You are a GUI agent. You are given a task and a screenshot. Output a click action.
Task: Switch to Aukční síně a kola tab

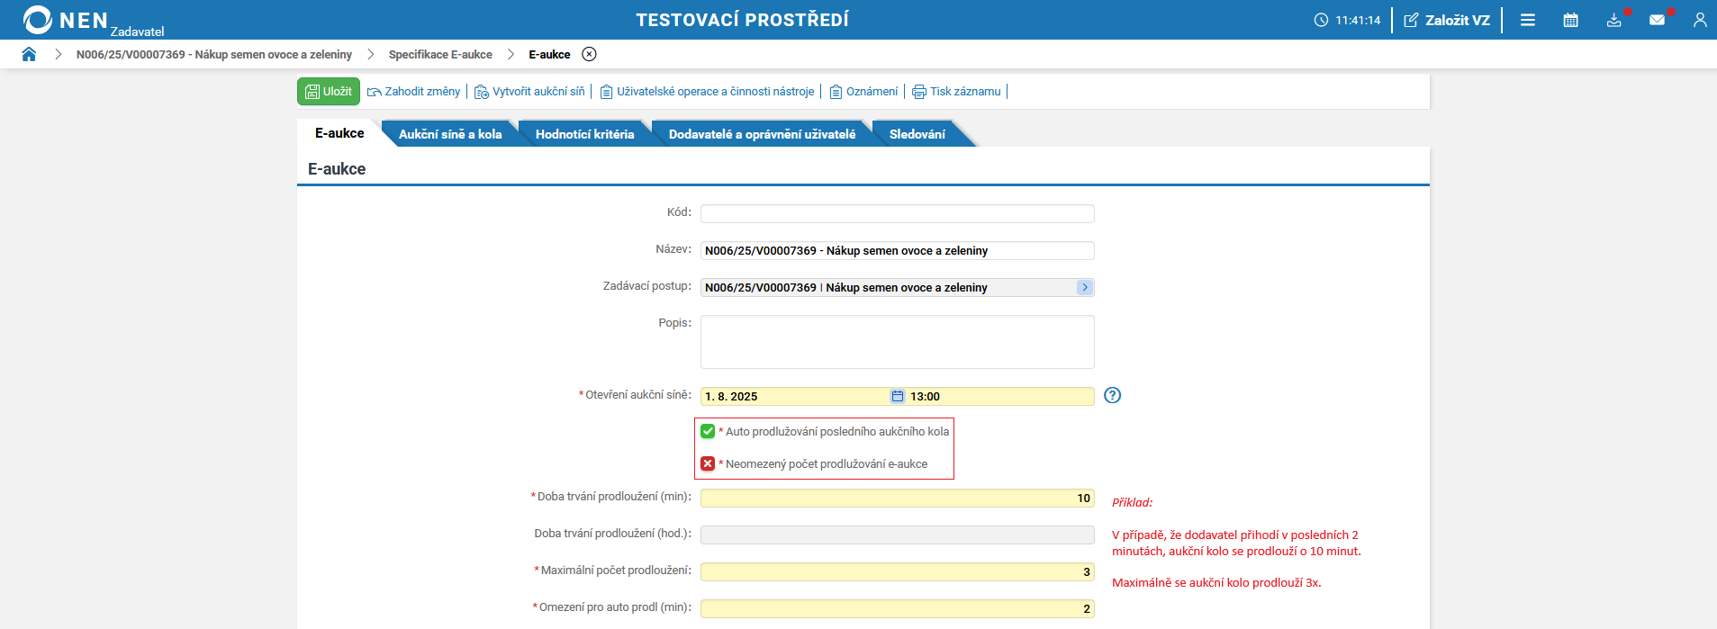pos(450,134)
